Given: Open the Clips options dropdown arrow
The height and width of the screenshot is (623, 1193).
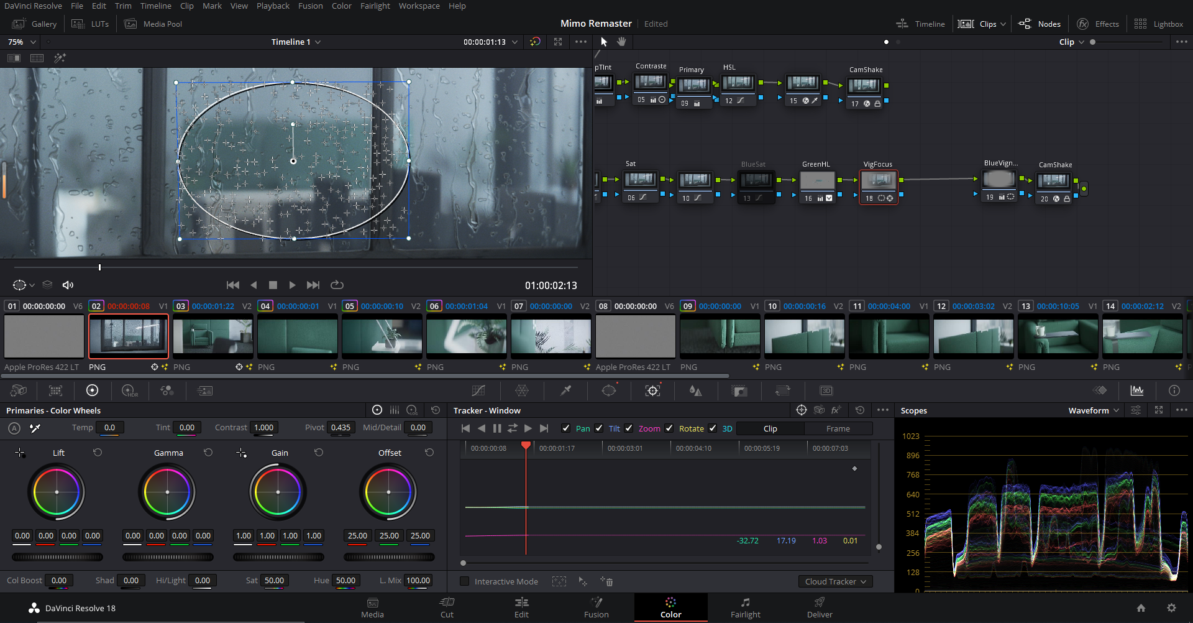Looking at the screenshot, I should pos(1003,24).
